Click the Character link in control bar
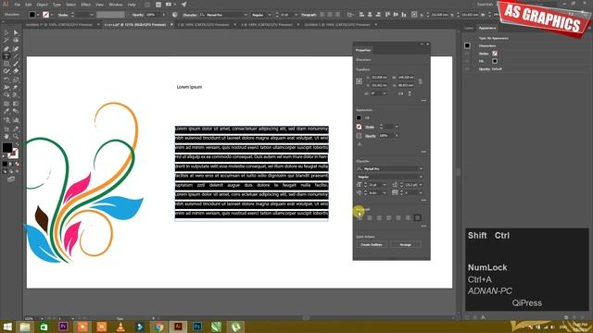The width and height of the screenshot is (593, 333). pyautogui.click(x=190, y=15)
